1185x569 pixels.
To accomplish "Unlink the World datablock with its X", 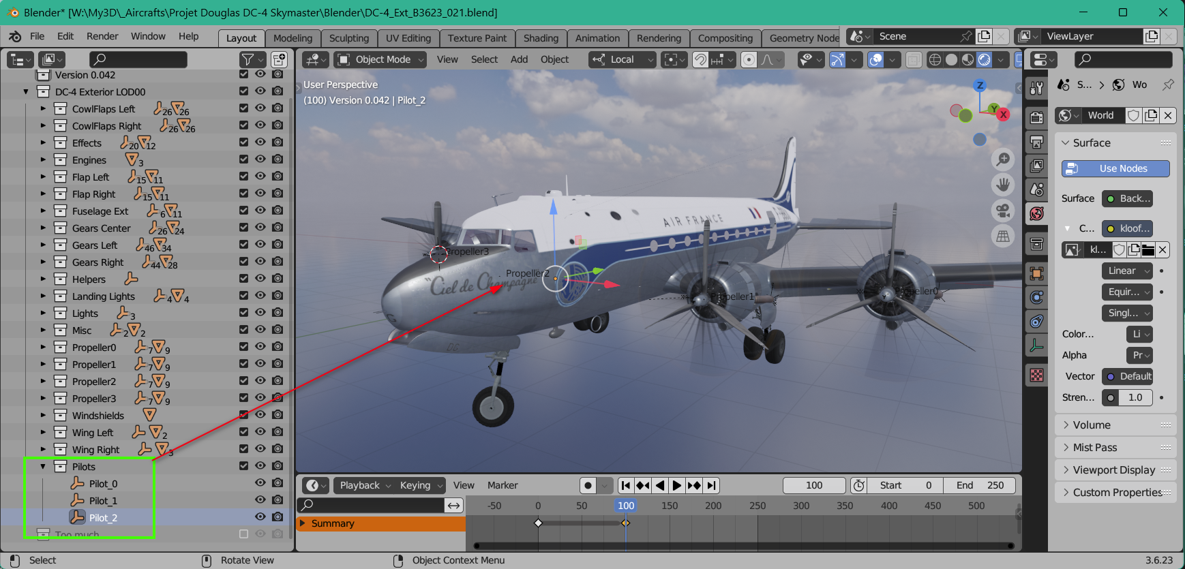I will [x=1168, y=115].
